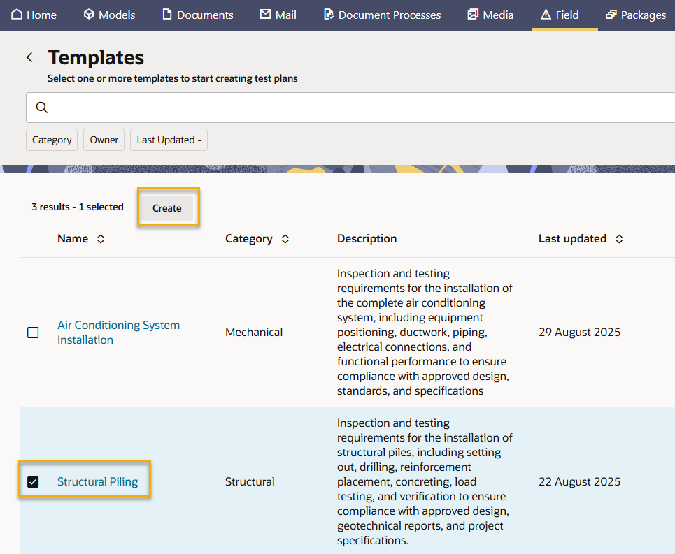This screenshot has height=554, width=675.
Task: Sort the table by Name column
Action: tap(101, 239)
